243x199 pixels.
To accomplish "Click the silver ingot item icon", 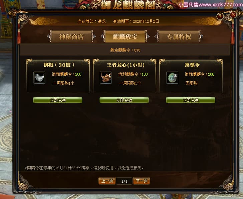I will [39, 78].
